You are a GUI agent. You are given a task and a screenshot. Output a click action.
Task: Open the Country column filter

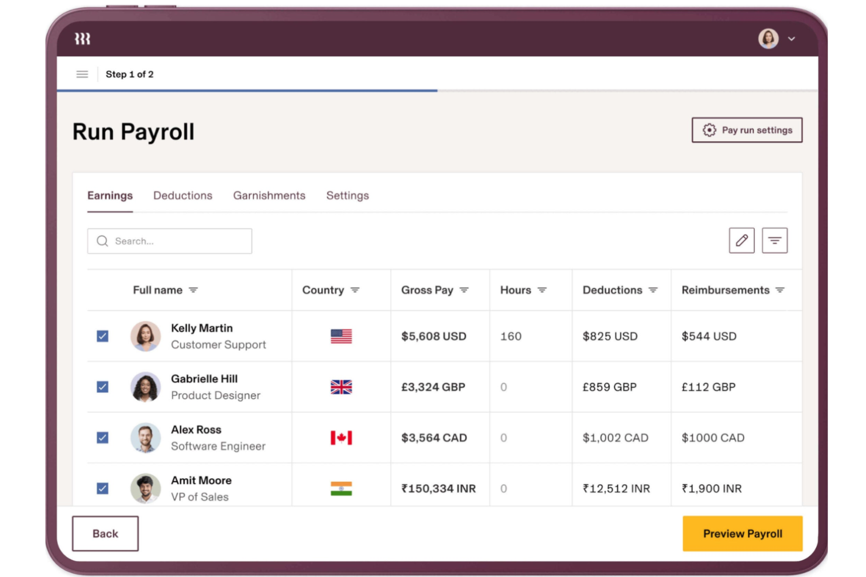pyautogui.click(x=355, y=290)
